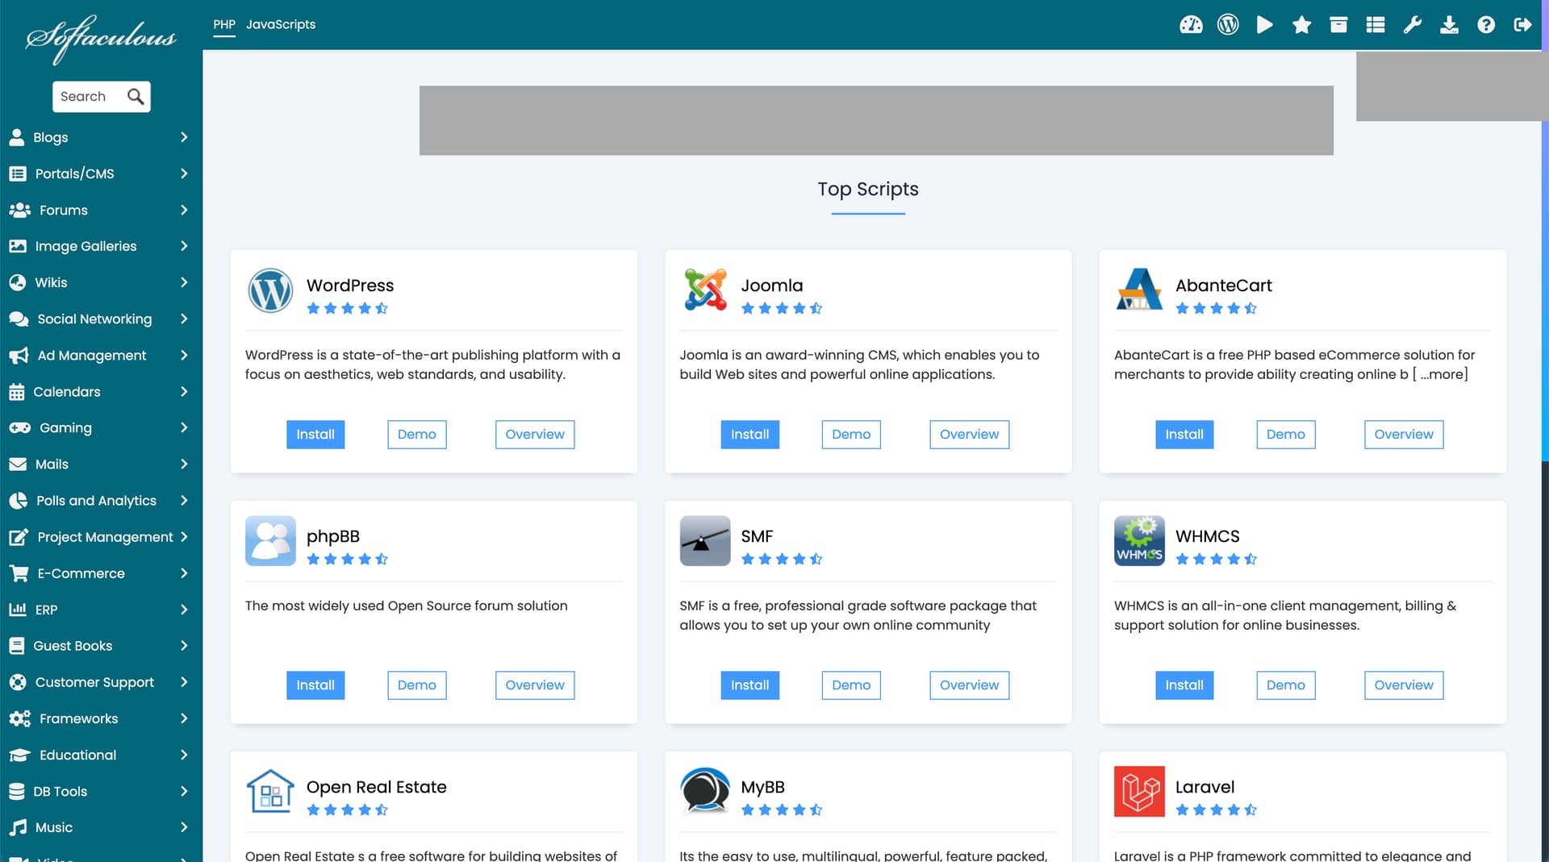
Task: Open the installations archive box icon
Action: click(x=1338, y=25)
